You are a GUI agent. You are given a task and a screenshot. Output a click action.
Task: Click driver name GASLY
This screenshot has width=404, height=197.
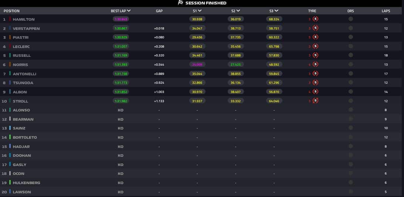point(20,165)
